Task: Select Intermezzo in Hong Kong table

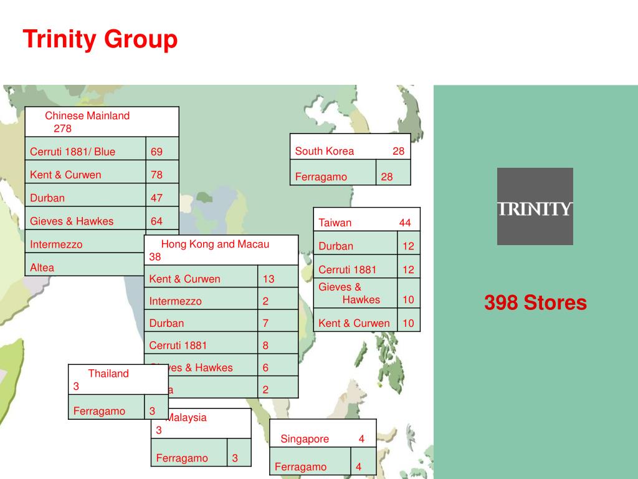Action: pos(201,299)
